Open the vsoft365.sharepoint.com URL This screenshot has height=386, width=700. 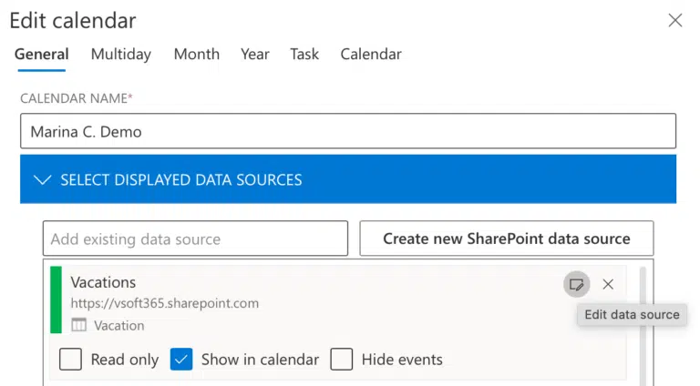(x=165, y=303)
